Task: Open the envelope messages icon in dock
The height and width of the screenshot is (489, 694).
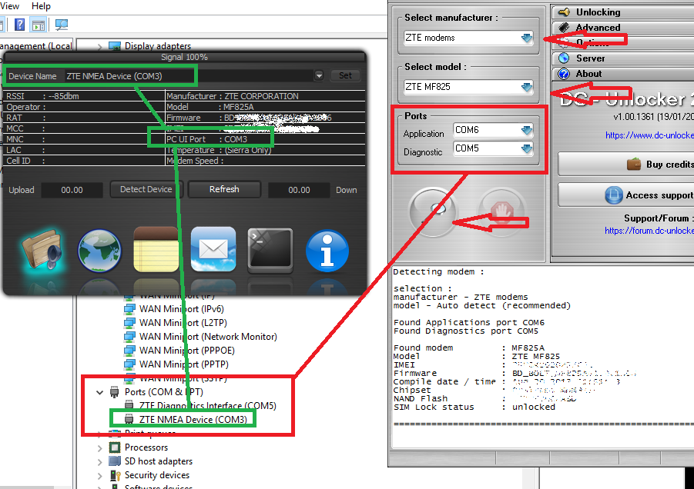Action: [213, 249]
